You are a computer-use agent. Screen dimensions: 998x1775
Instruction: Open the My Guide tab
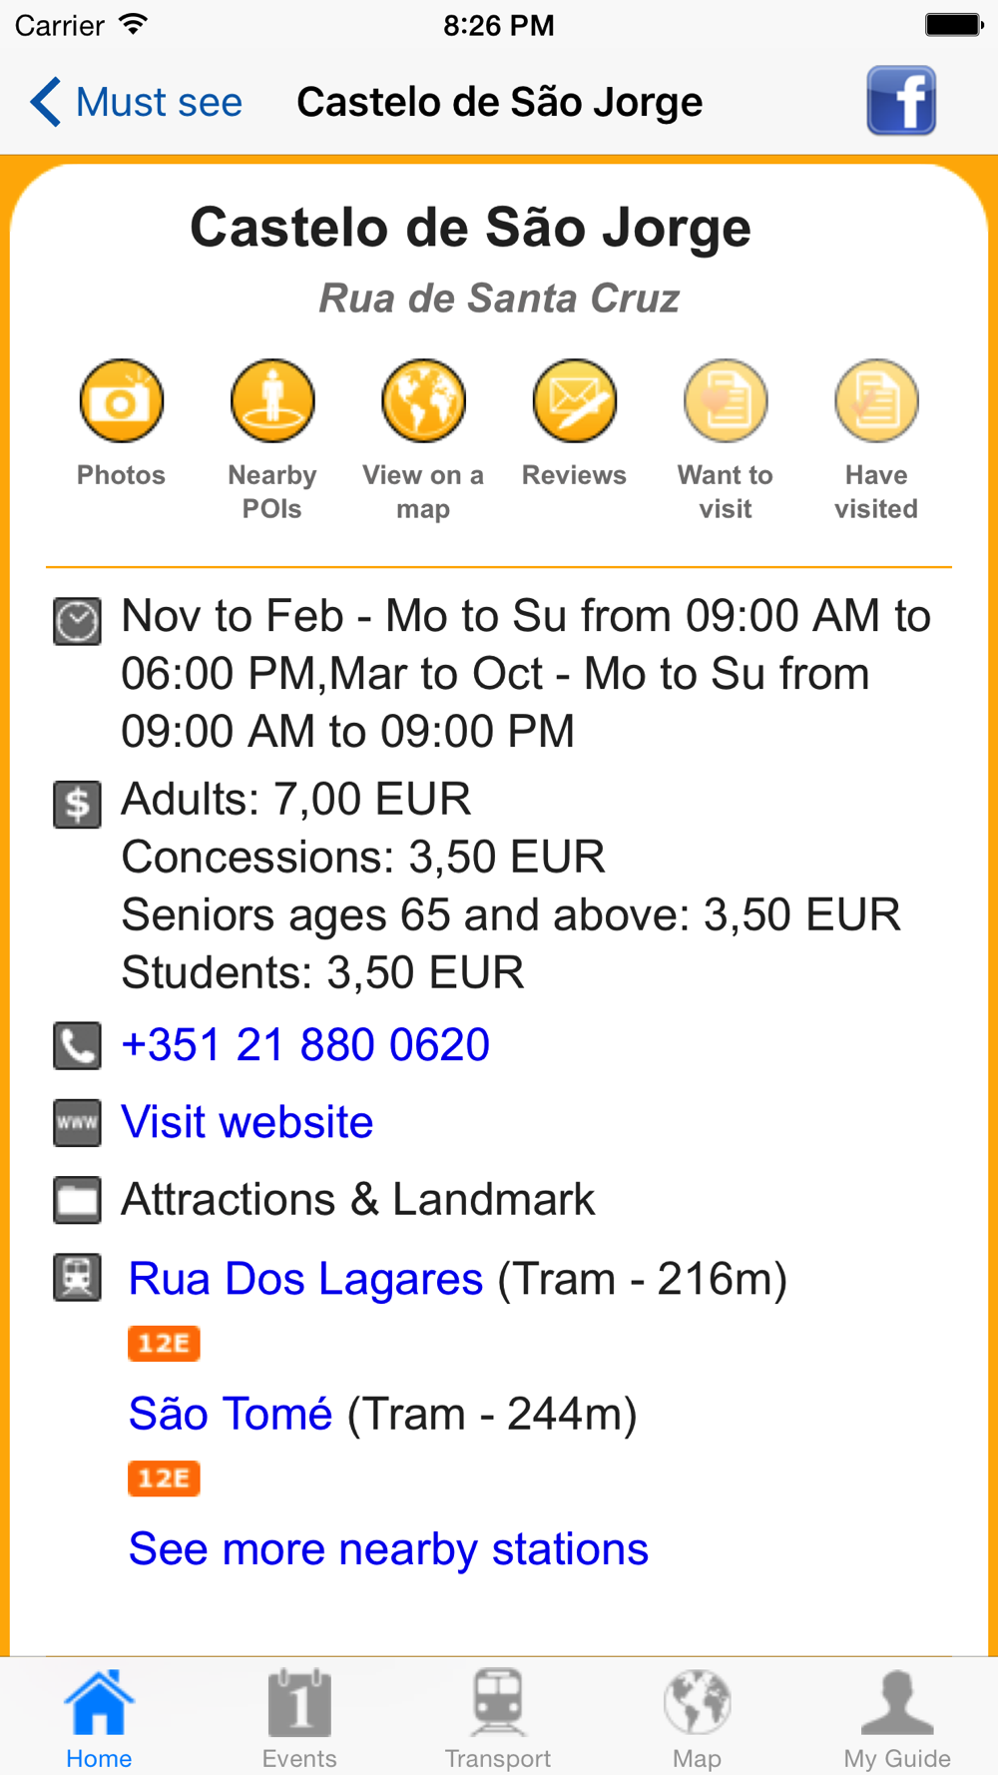click(x=897, y=1718)
